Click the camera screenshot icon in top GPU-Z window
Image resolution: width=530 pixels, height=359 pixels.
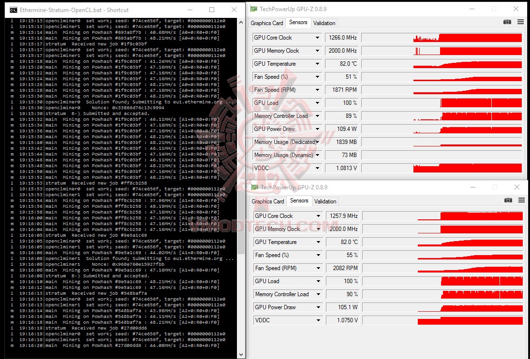pyautogui.click(x=507, y=22)
